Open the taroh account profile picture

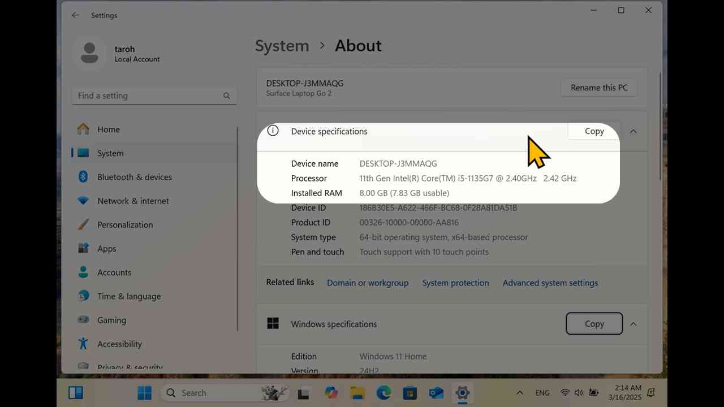coord(89,54)
